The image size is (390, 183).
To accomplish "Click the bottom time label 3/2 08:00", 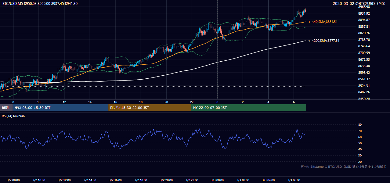I will [13, 180].
